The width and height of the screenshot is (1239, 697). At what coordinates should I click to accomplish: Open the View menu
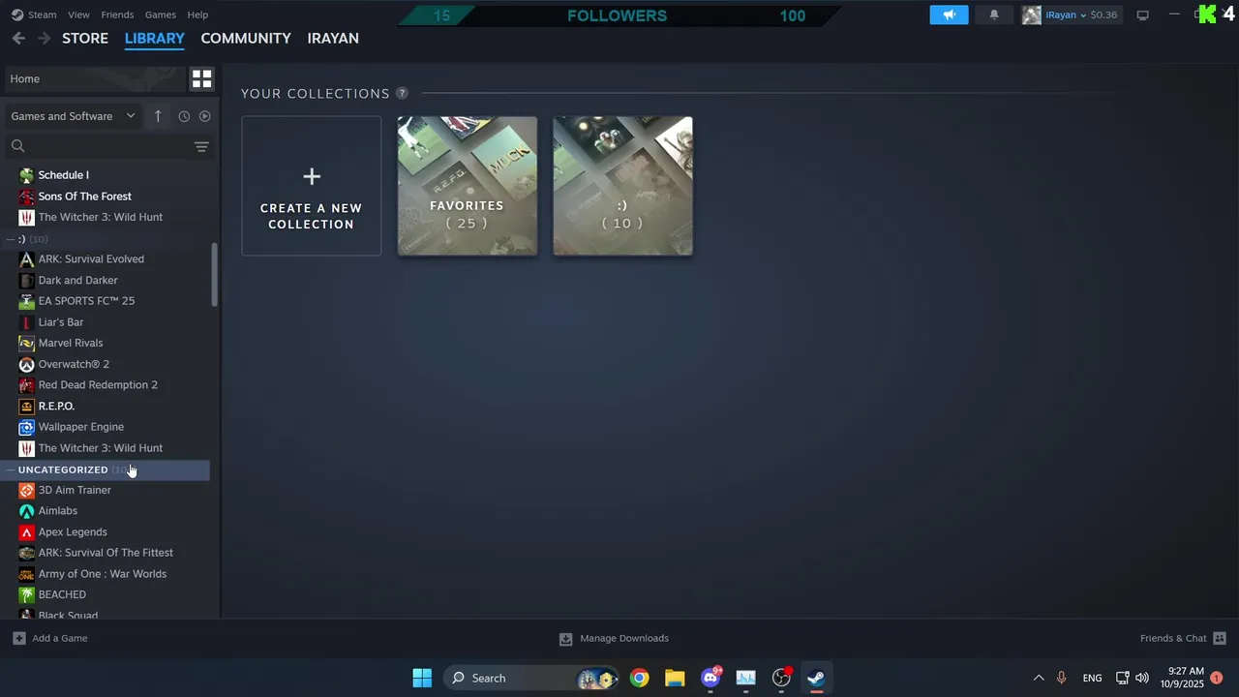pyautogui.click(x=78, y=15)
